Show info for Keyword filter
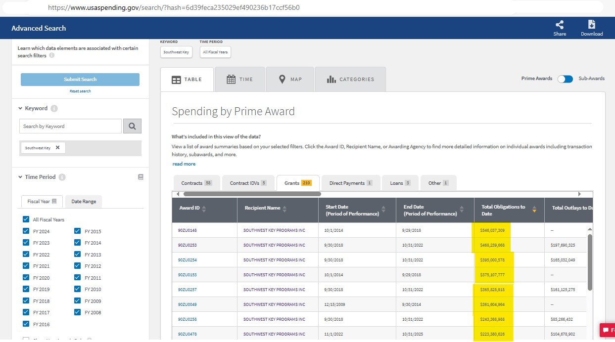The height and width of the screenshot is (342, 615). 54,108
